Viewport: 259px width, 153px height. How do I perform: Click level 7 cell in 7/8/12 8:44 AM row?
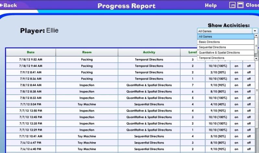pyautogui.click(x=193, y=85)
